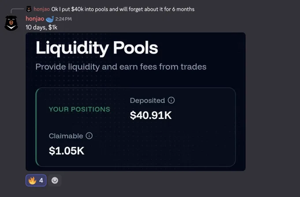Open the add reaction smiley button
The height and width of the screenshot is (197, 300).
click(x=55, y=180)
